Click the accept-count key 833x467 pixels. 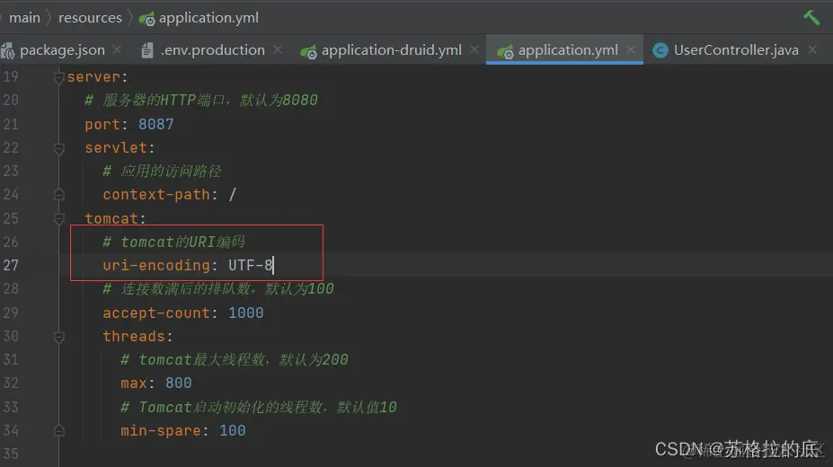pyautogui.click(x=156, y=313)
